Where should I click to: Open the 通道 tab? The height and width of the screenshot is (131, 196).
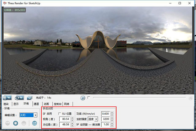pyautogui.click(x=36, y=104)
